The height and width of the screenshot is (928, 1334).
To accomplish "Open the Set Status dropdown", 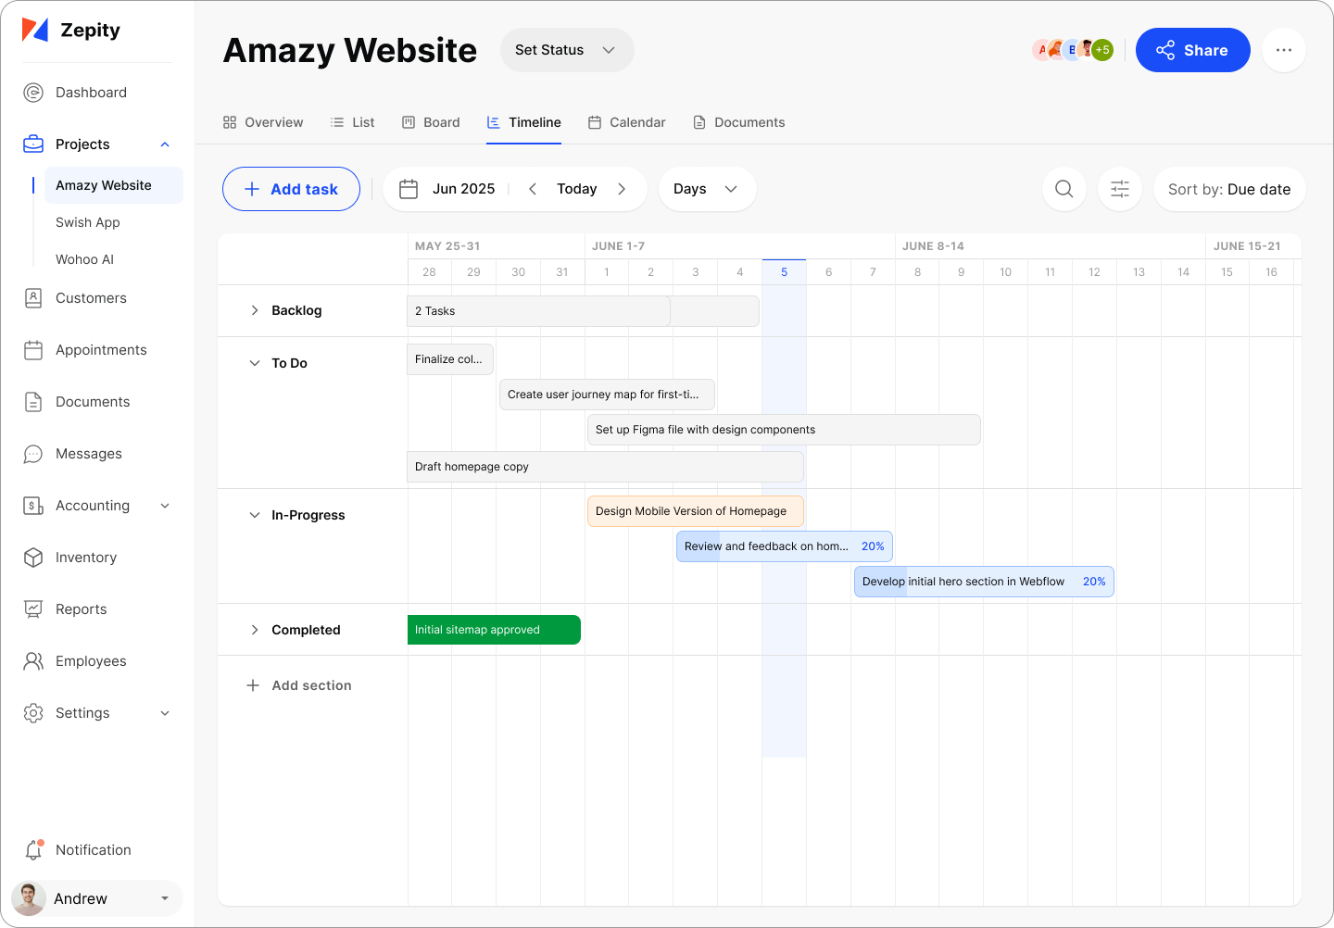I will (x=566, y=50).
